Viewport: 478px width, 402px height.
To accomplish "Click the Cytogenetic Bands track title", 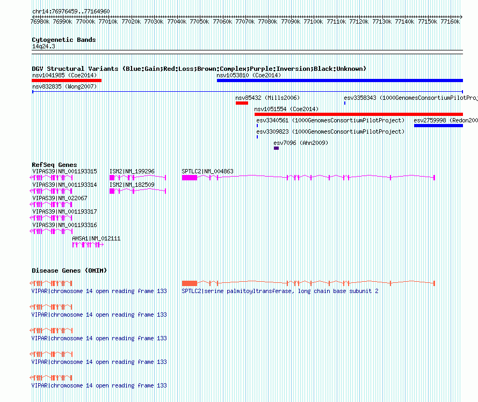I will click(x=64, y=40).
